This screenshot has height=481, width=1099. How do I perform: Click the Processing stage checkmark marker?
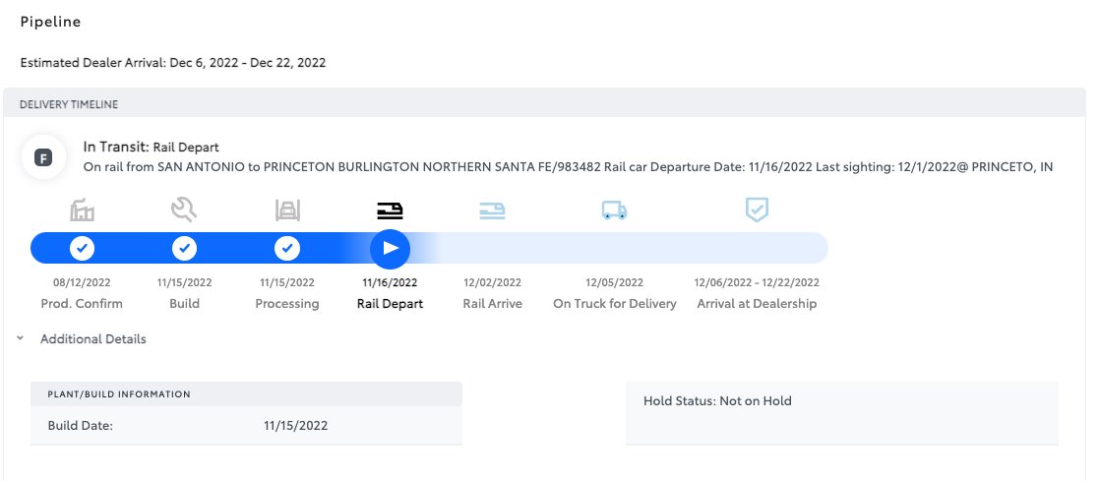coord(287,248)
